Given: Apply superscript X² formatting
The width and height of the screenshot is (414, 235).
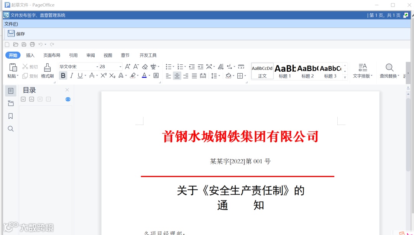Looking at the screenshot, I should [104, 76].
